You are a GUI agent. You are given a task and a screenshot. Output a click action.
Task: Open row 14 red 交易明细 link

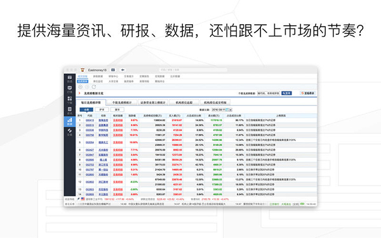(x=118, y=194)
